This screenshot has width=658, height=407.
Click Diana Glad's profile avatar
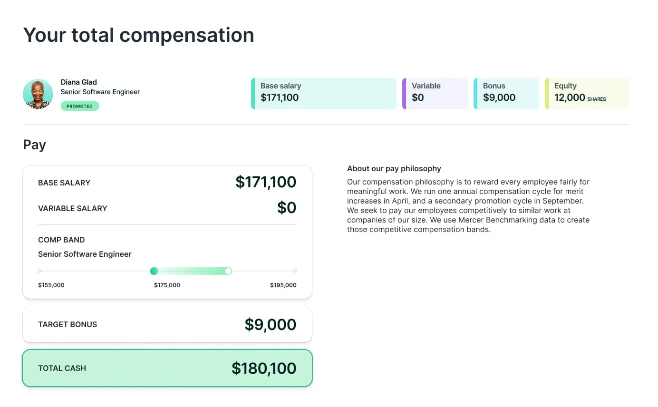click(x=38, y=94)
